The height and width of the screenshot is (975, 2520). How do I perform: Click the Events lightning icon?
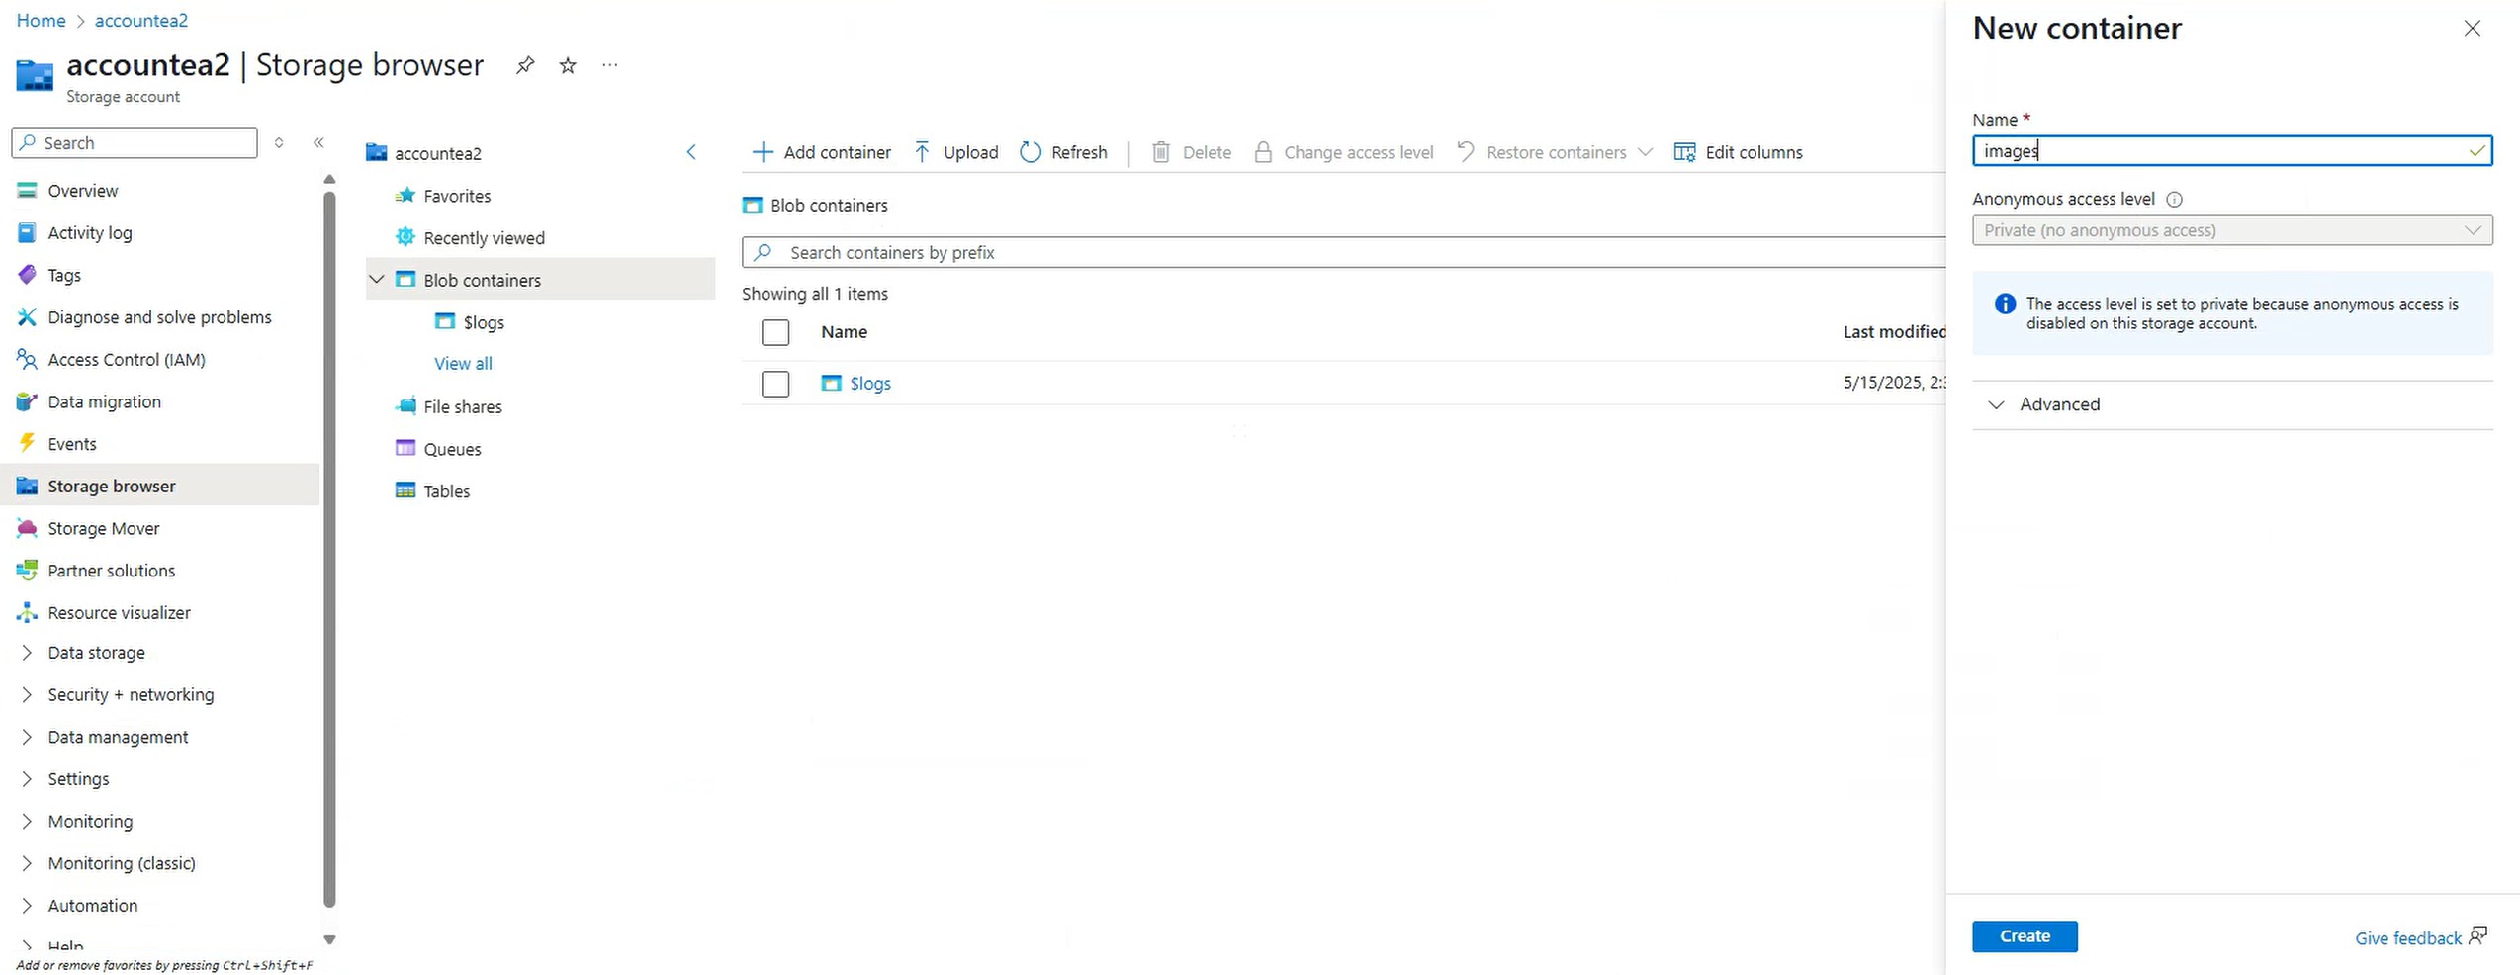[27, 444]
